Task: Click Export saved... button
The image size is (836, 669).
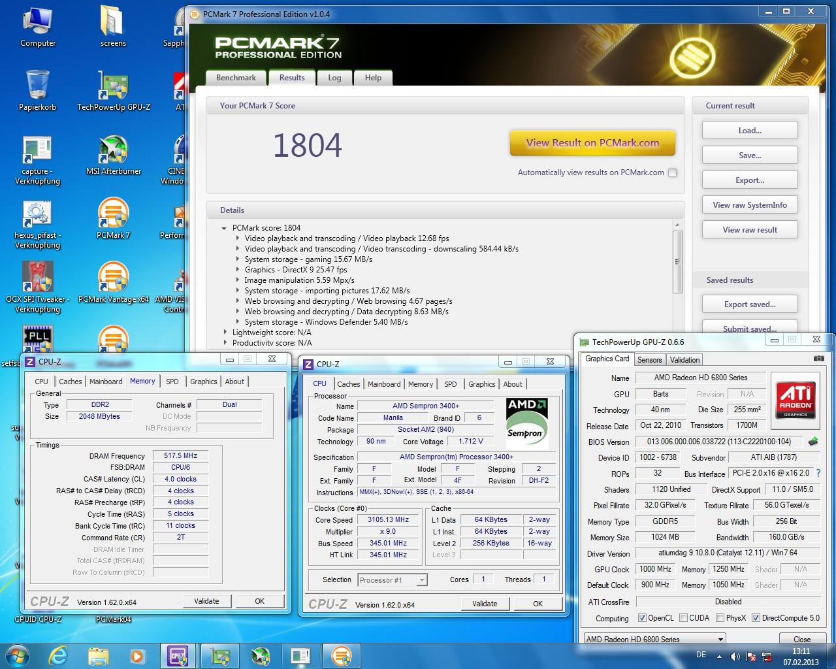Action: pyautogui.click(x=750, y=304)
